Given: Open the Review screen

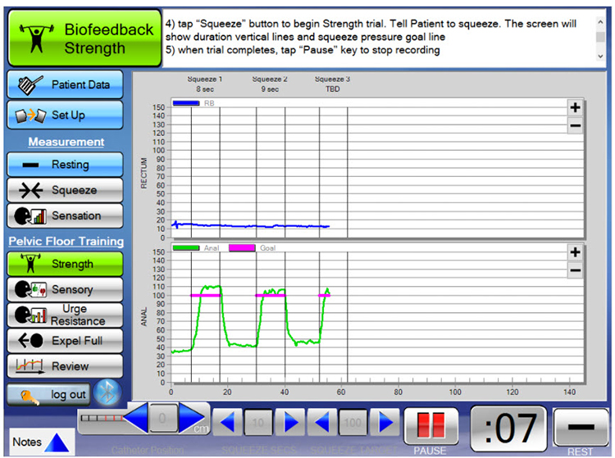Looking at the screenshot, I should point(65,365).
